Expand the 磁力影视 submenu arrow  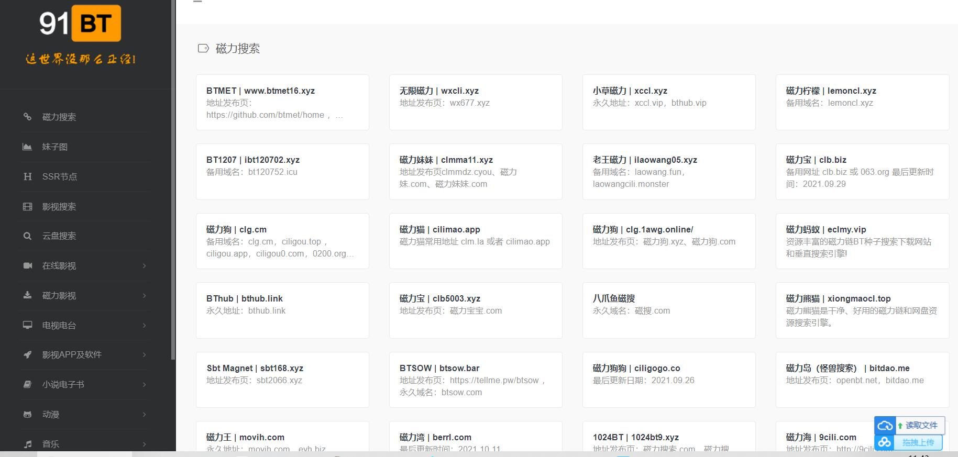pyautogui.click(x=144, y=296)
